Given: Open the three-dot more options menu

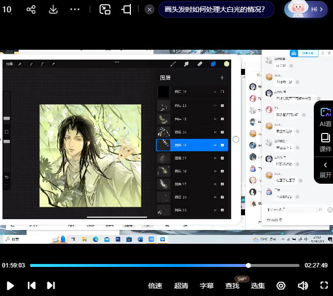Looking at the screenshot, I should tap(75, 9).
